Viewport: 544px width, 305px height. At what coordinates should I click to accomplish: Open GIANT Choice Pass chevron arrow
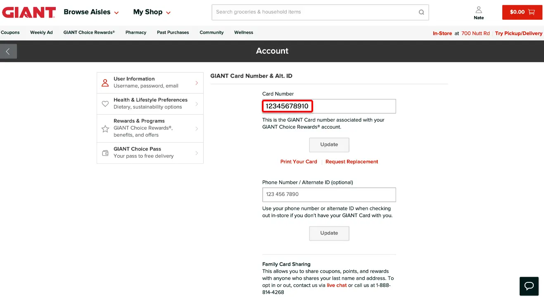[x=197, y=153]
